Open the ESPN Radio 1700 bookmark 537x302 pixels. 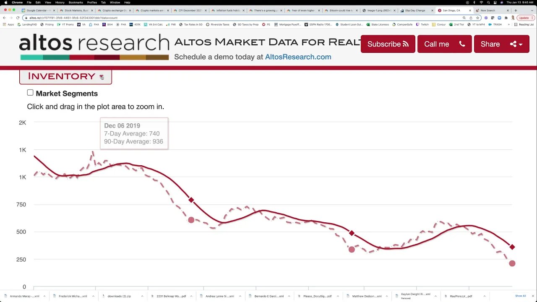click(x=318, y=24)
